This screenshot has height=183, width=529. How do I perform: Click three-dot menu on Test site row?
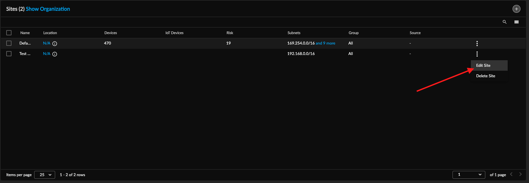click(x=477, y=54)
